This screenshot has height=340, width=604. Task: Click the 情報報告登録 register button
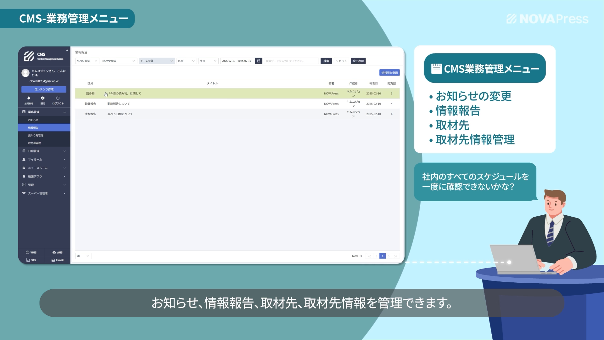point(389,73)
